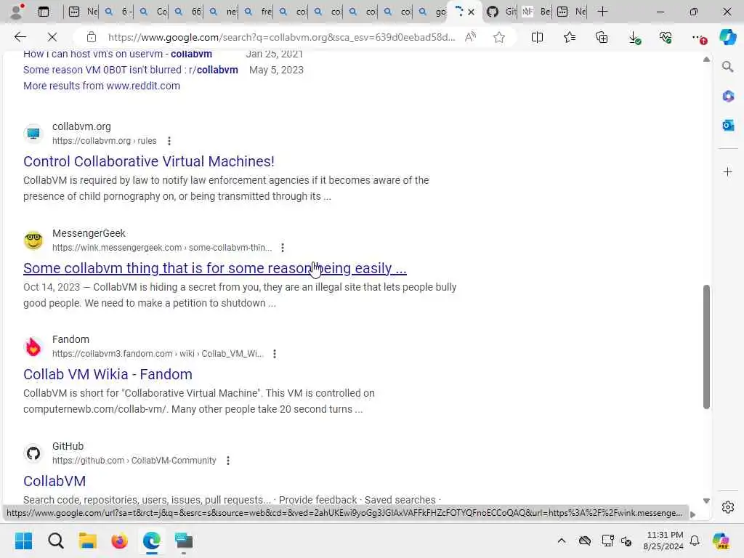The image size is (744, 558).
Task: Open options for MessengerGeek result
Action: click(x=283, y=248)
